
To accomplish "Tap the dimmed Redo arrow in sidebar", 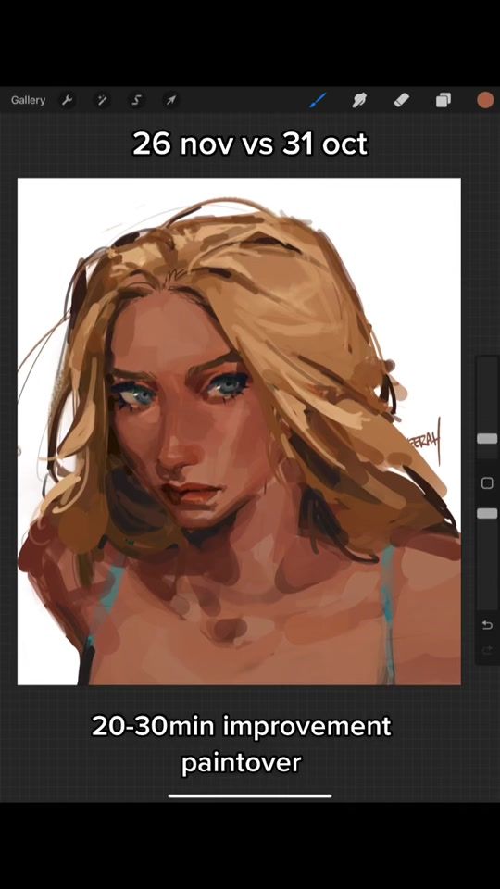I will pos(487,651).
